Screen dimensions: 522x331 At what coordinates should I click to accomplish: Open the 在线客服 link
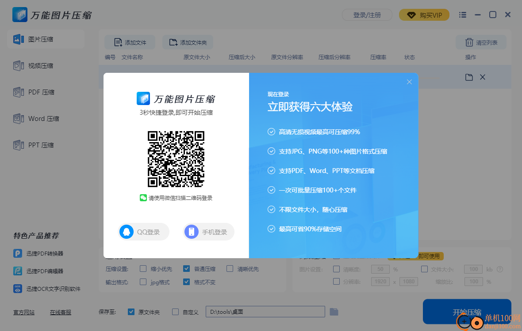click(x=61, y=312)
